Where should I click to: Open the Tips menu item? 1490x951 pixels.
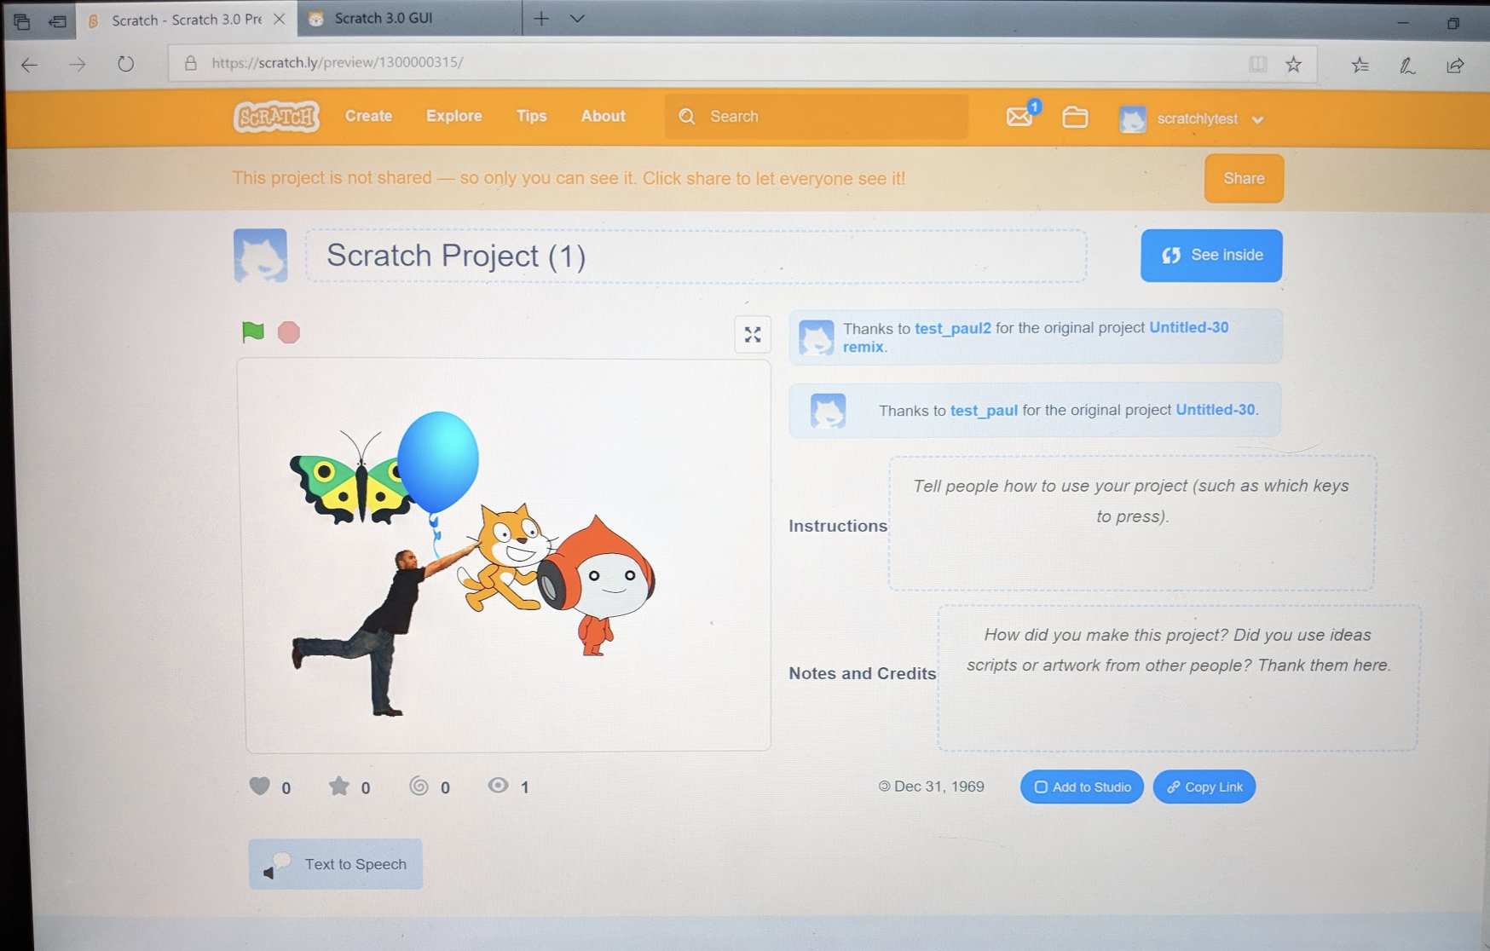click(531, 116)
